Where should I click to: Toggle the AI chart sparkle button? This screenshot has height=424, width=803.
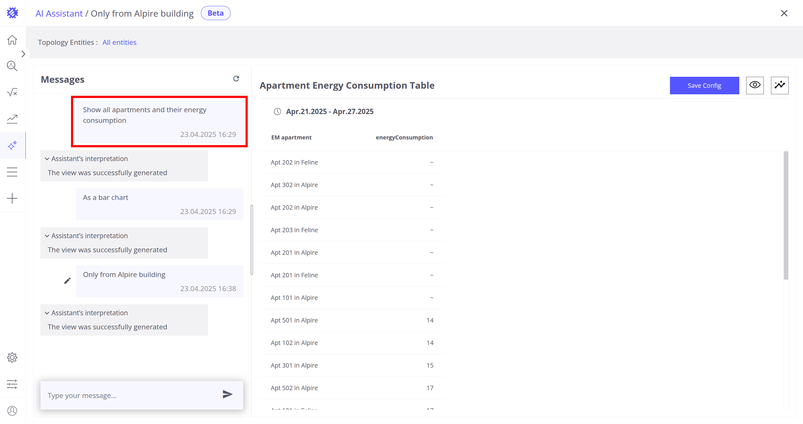779,85
